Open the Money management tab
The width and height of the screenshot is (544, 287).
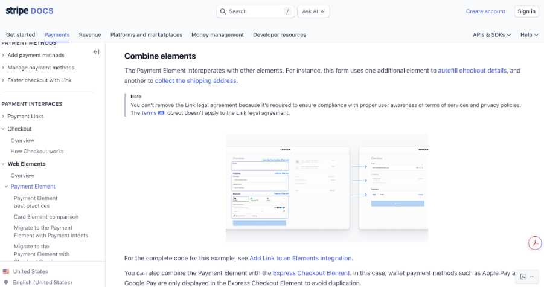(217, 35)
